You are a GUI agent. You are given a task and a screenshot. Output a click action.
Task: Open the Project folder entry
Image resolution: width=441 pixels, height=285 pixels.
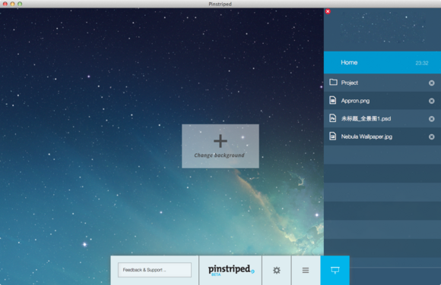[x=382, y=83]
